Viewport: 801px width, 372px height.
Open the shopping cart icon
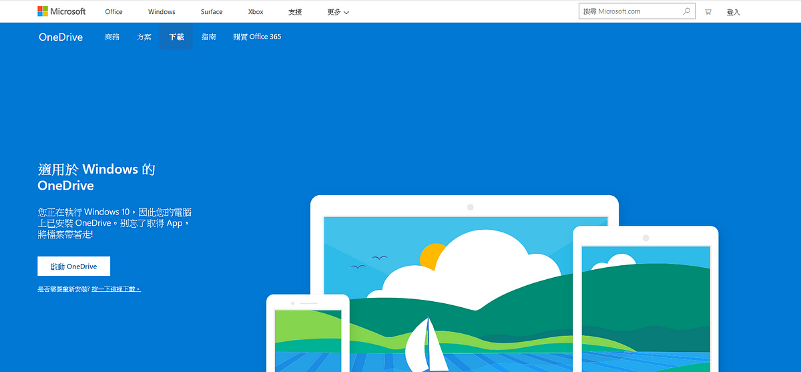pos(708,12)
